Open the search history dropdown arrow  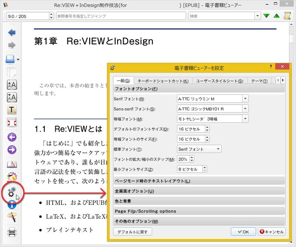pos(258,16)
